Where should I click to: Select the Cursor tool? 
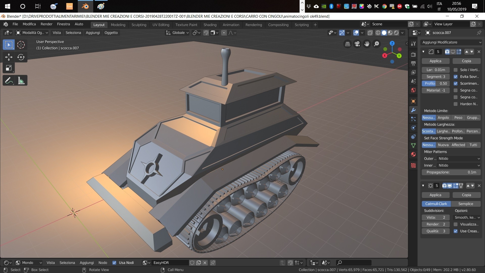[x=21, y=45]
